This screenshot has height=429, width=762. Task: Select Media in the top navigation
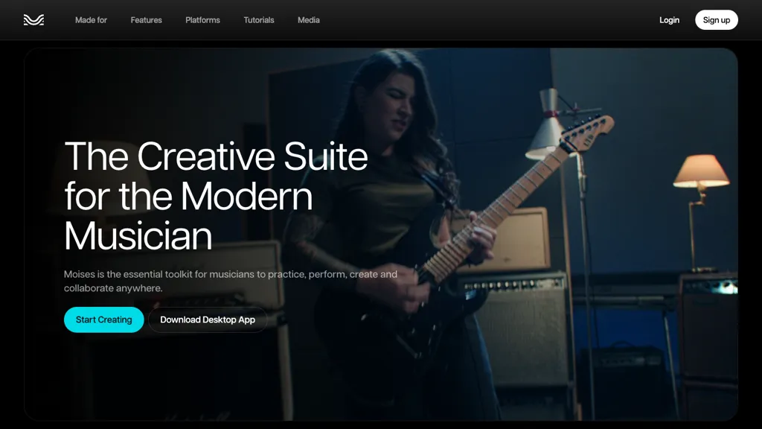308,20
